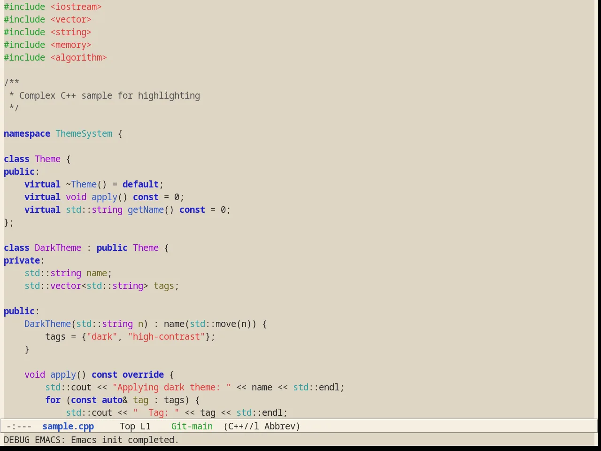The image size is (601, 451).
Task: Click the L1 line number indicator
Action: click(146, 426)
